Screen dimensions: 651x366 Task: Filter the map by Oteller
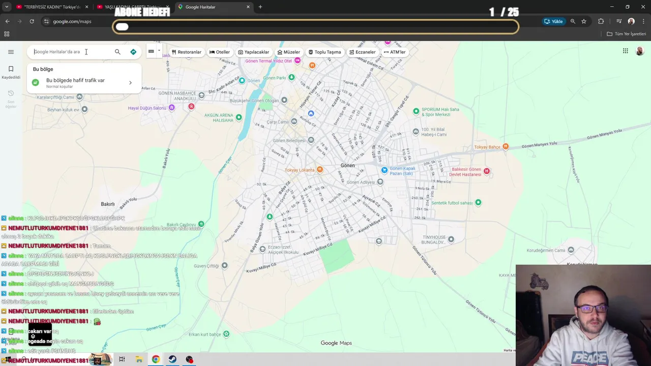220,52
